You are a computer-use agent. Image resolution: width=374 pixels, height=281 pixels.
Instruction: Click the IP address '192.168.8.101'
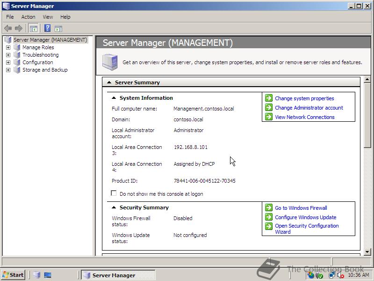191,147
